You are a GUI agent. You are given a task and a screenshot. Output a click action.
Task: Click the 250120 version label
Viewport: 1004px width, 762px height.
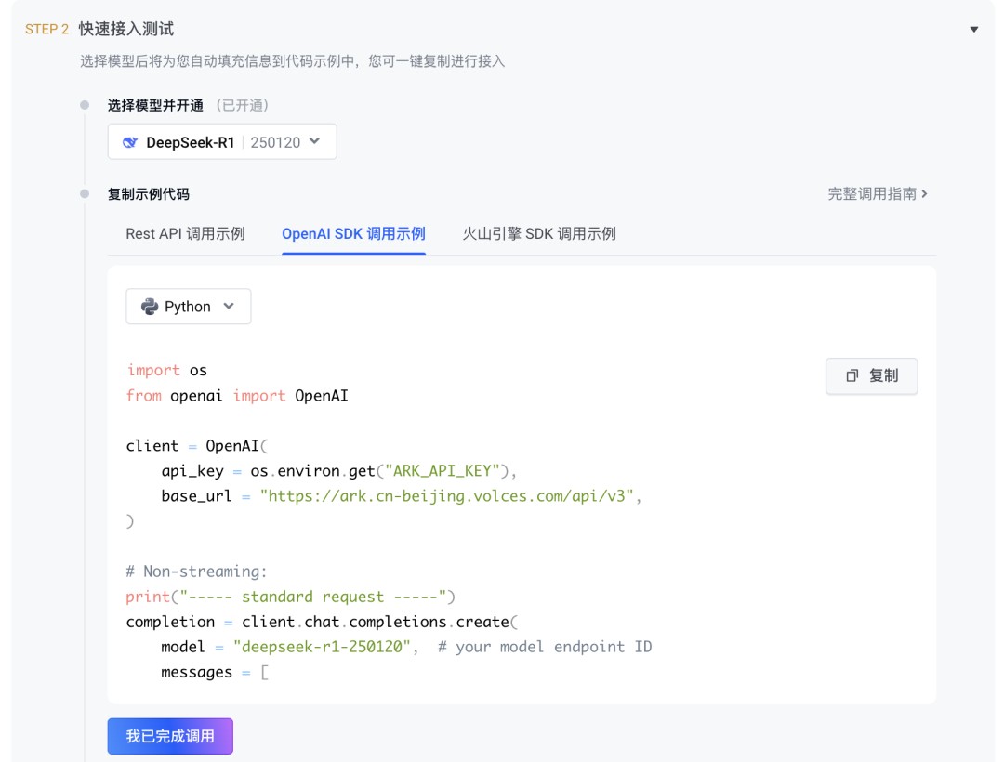tap(275, 142)
